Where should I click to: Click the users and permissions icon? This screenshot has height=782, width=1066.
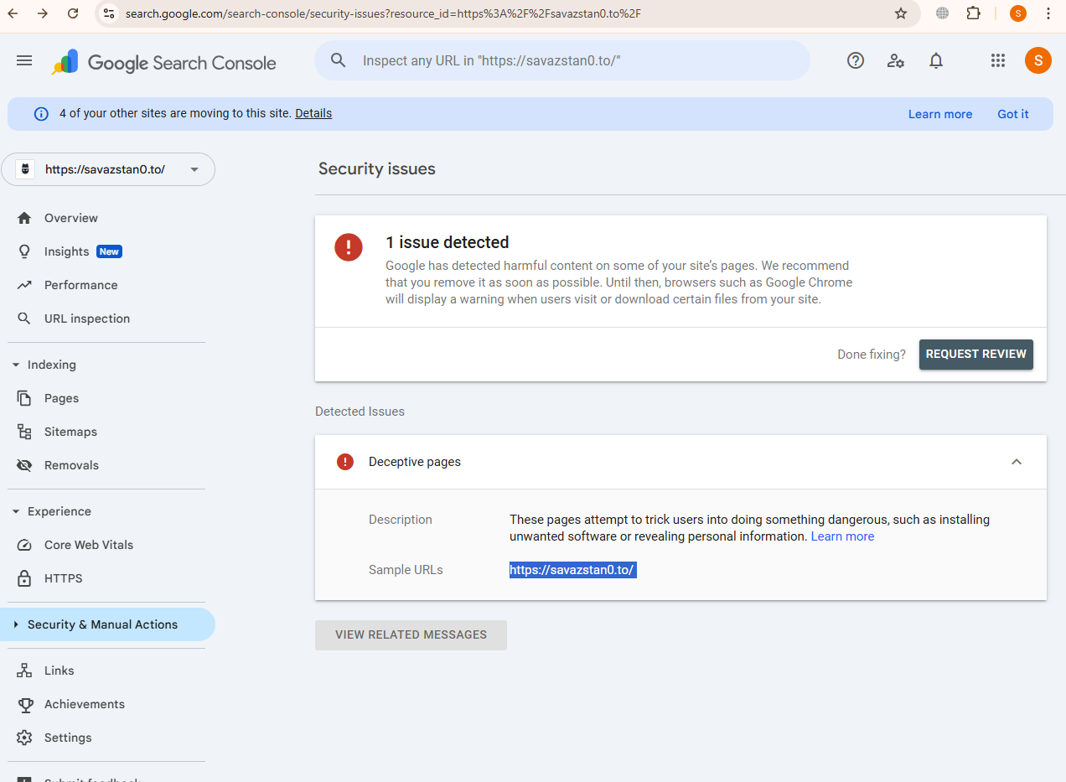[895, 60]
